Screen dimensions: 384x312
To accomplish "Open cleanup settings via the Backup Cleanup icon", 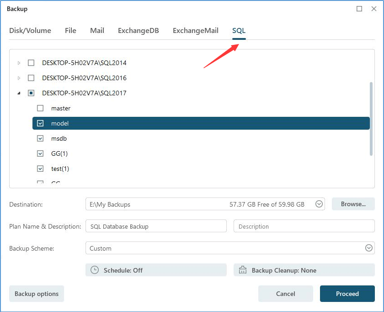I will click(242, 270).
